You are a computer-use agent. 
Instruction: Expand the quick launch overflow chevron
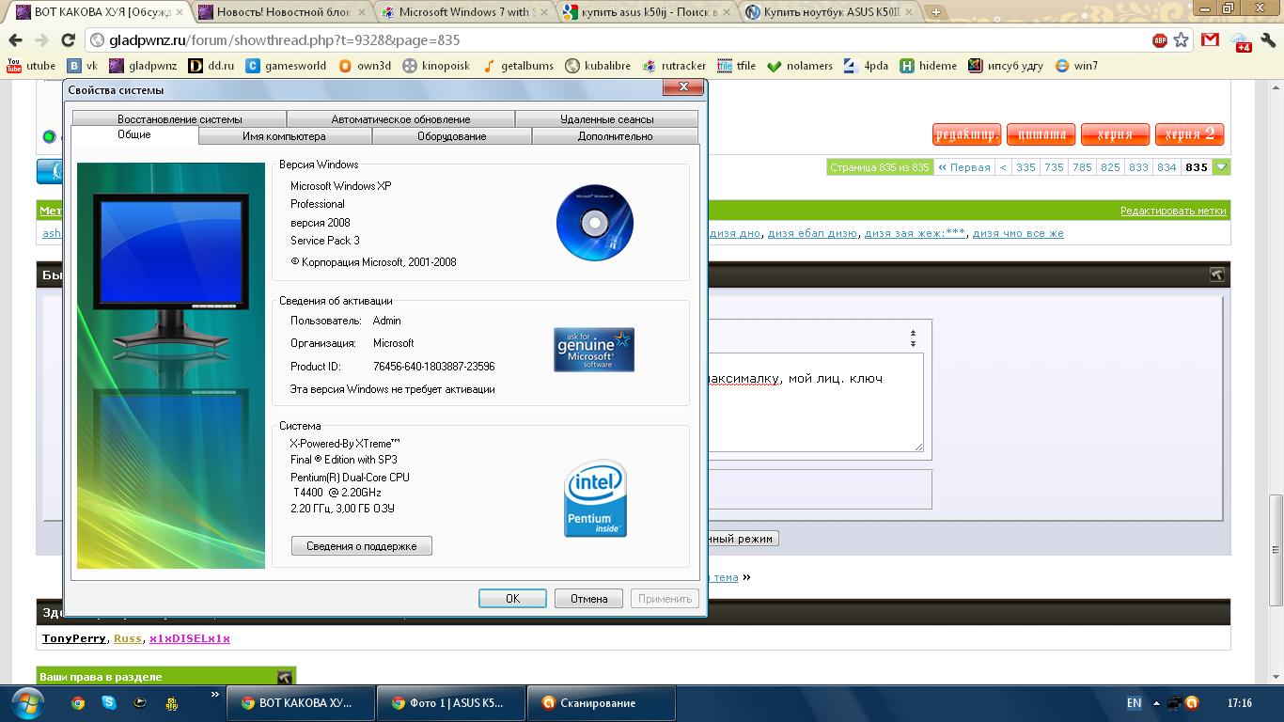(x=215, y=696)
